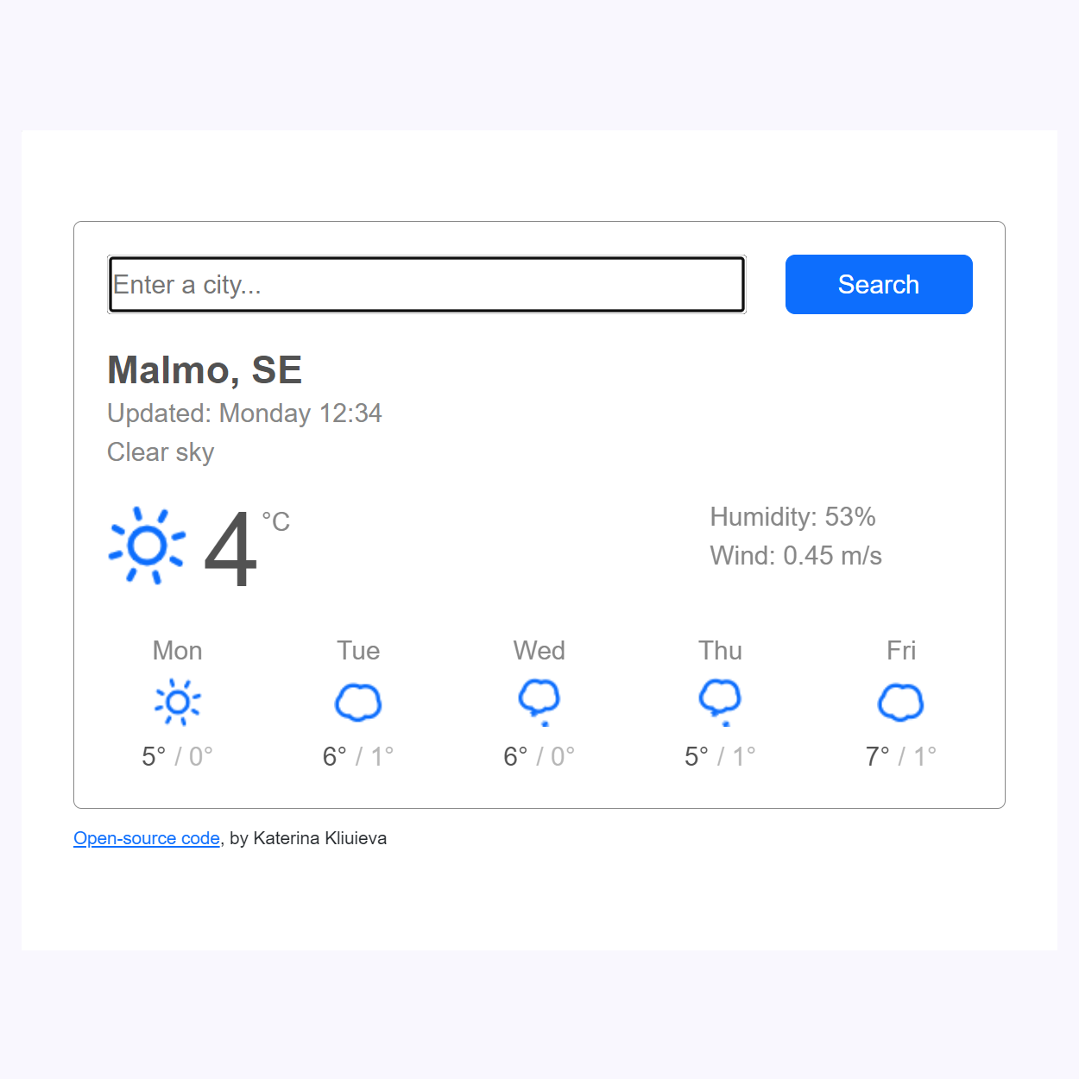The height and width of the screenshot is (1079, 1079).
Task: Select Monday's sunny weather icon
Action: (177, 702)
